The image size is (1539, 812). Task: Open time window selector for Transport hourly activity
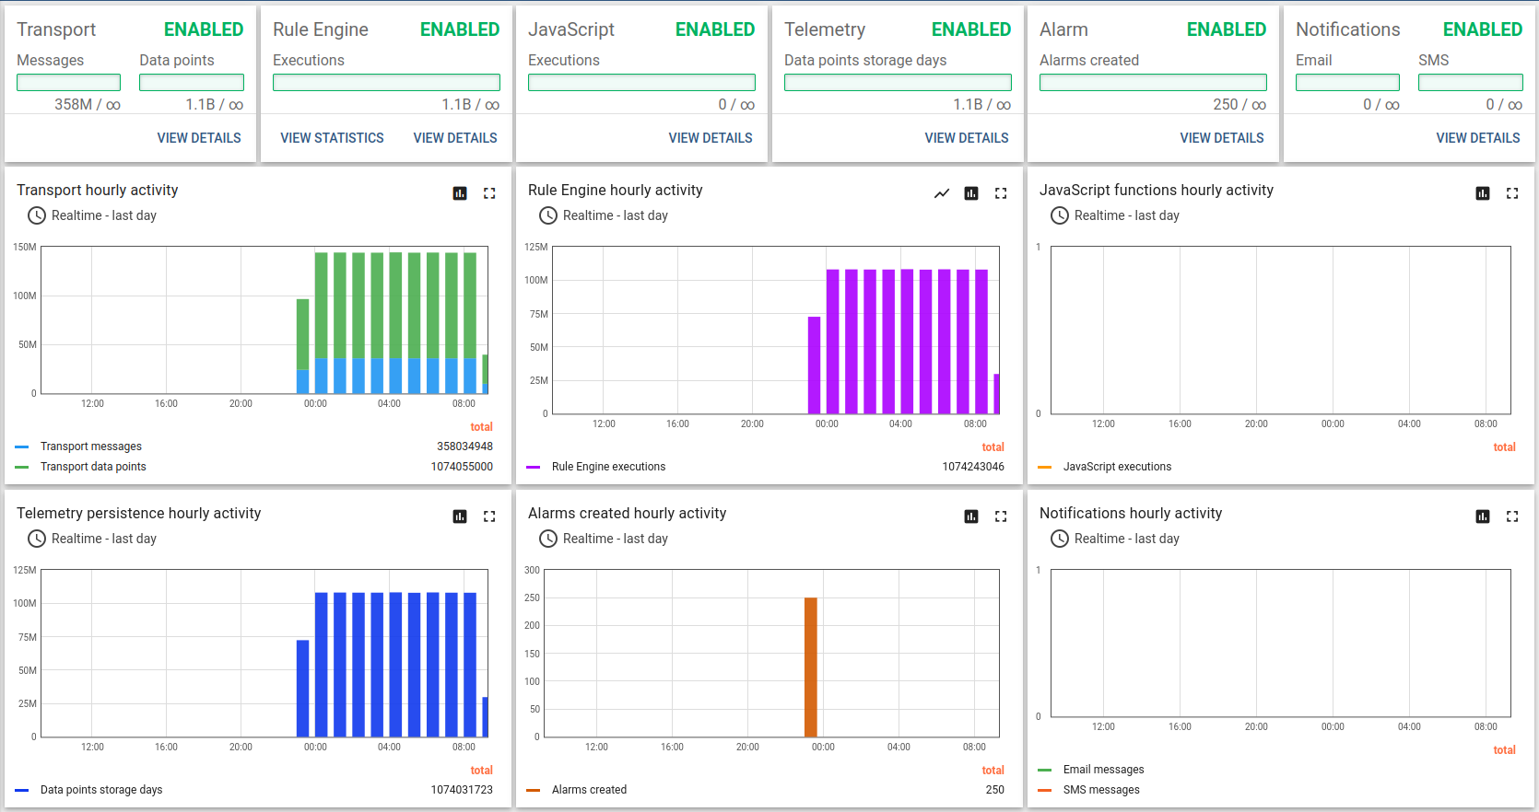pos(92,215)
